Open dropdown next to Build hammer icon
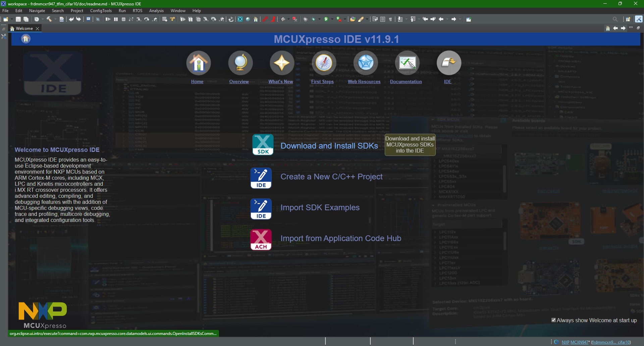 [55, 19]
